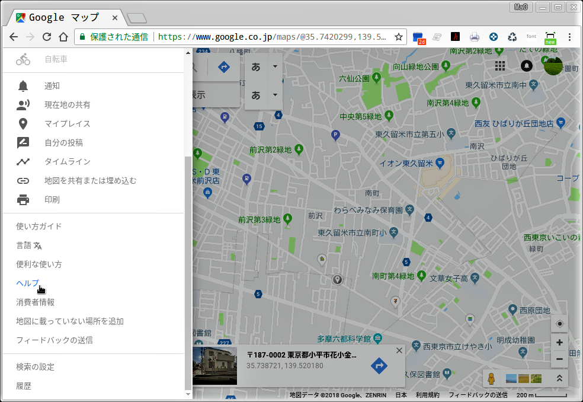Open 検索の設定 in the side menu

pyautogui.click(x=36, y=367)
